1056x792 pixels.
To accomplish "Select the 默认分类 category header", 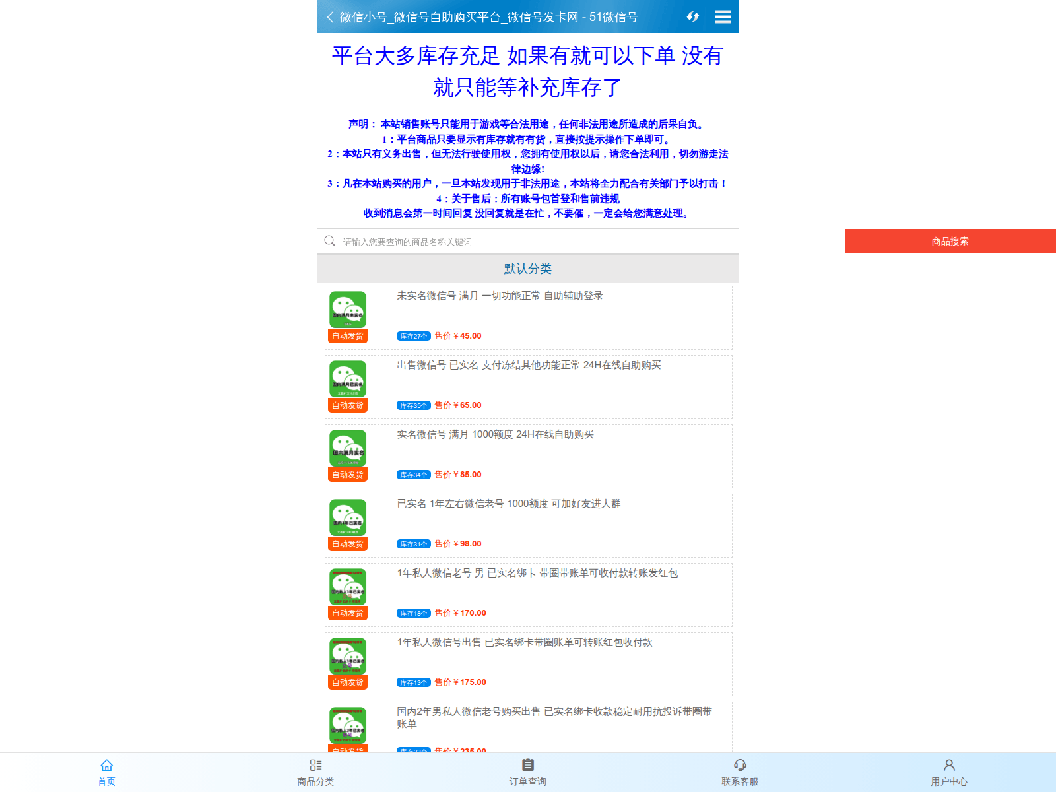I will (x=528, y=269).
